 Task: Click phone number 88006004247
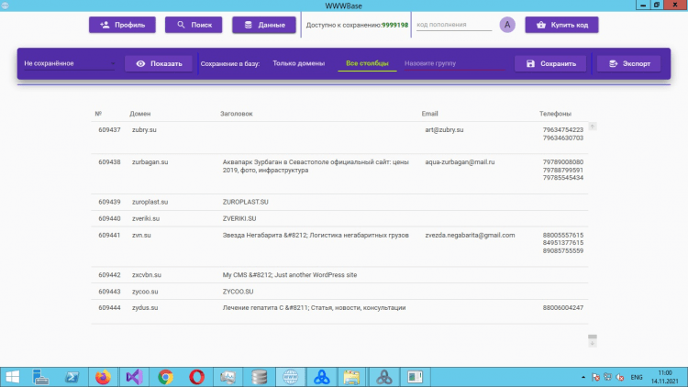click(563, 308)
